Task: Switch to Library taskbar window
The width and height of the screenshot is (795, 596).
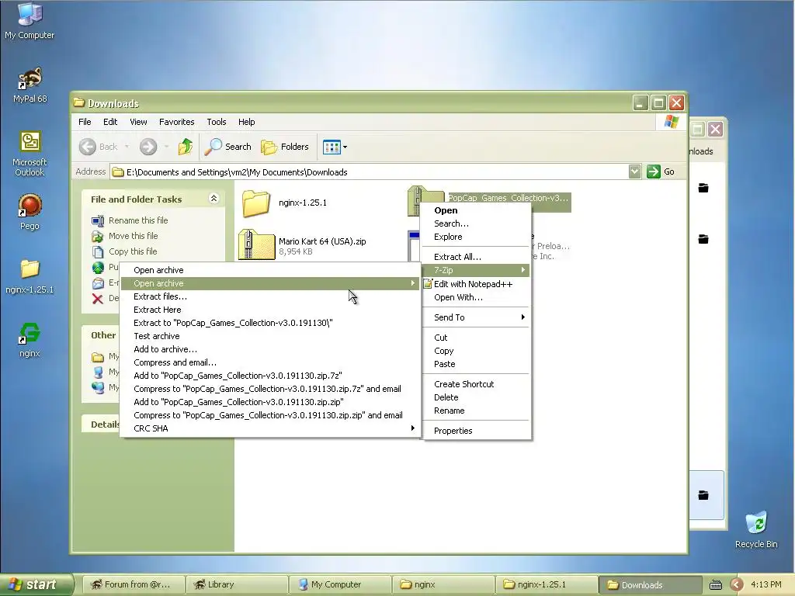Action: 236,584
